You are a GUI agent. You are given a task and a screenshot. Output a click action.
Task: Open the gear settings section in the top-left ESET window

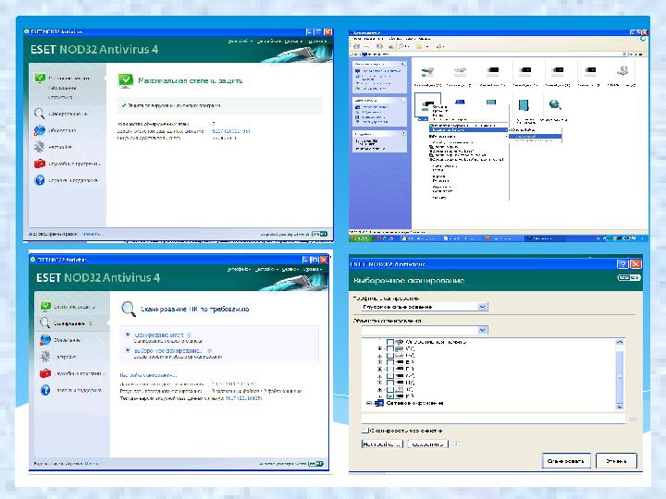(x=39, y=147)
